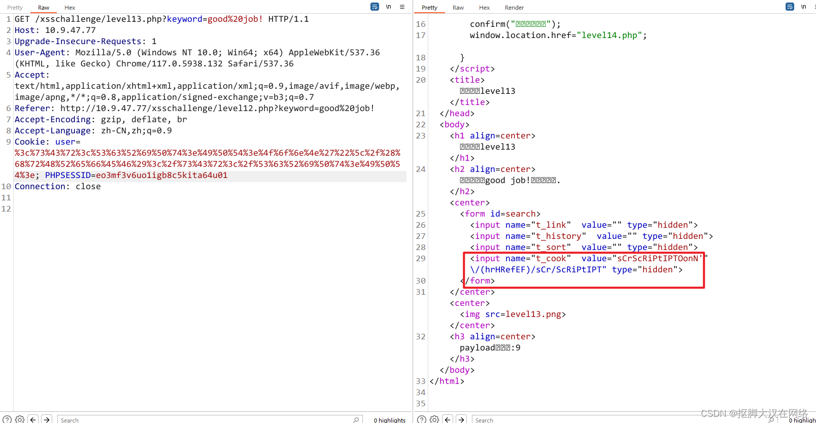Image resolution: width=816 pixels, height=423 pixels.
Task: Switch request view to Pretty tab
Action: pyautogui.click(x=15, y=8)
